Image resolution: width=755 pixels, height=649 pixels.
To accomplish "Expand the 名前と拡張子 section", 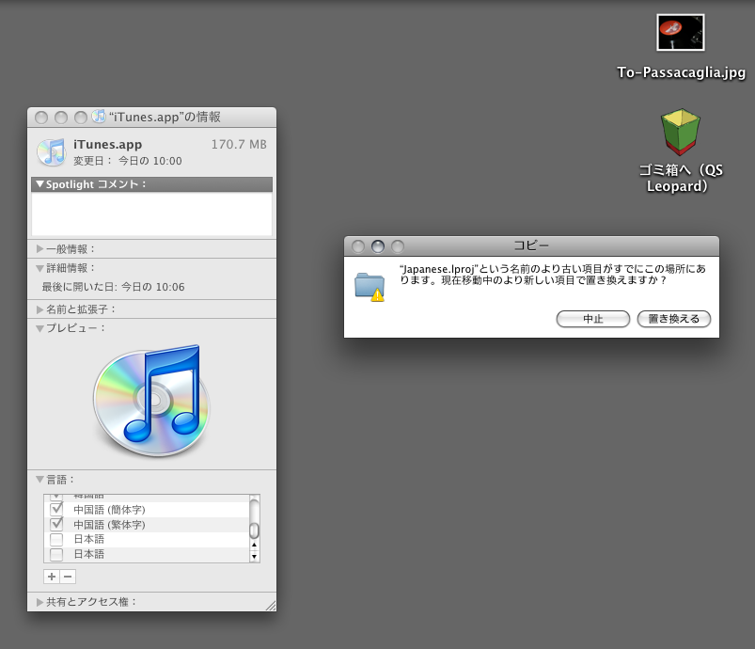I will tap(40, 309).
